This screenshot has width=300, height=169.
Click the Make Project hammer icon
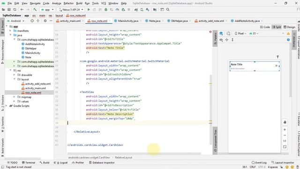[x=35, y=9]
